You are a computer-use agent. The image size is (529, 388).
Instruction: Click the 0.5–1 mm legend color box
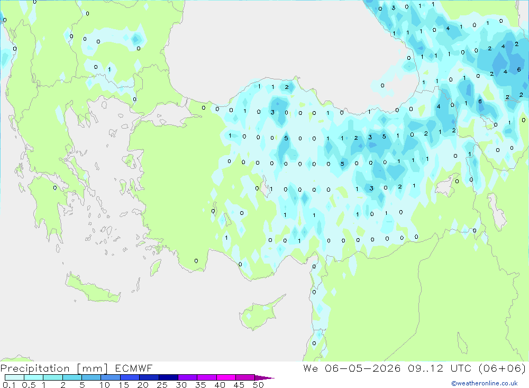coord(34,377)
